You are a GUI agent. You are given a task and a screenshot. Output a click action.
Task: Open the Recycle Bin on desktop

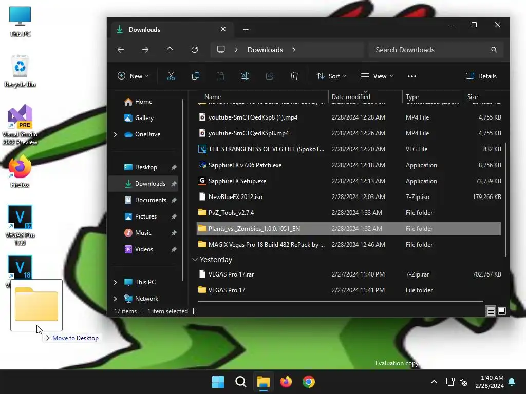coord(20,71)
